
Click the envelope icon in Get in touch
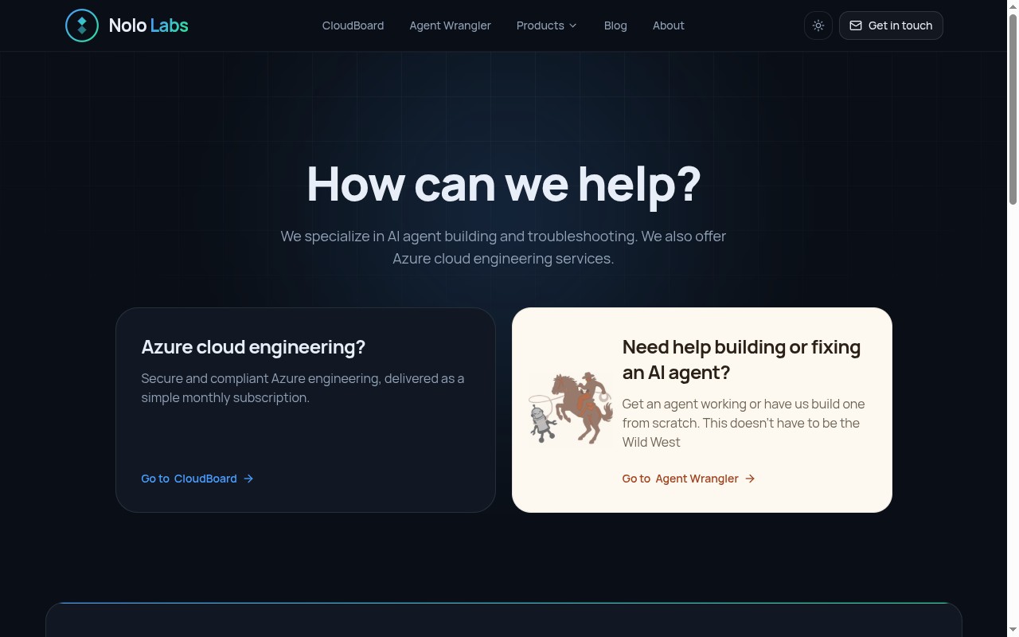pyautogui.click(x=856, y=25)
